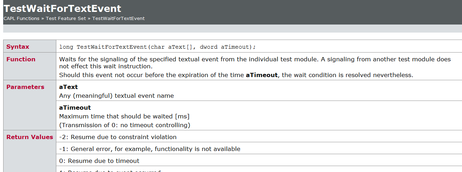Click the Syntax row header
The height and width of the screenshot is (172, 462).
tap(18, 47)
